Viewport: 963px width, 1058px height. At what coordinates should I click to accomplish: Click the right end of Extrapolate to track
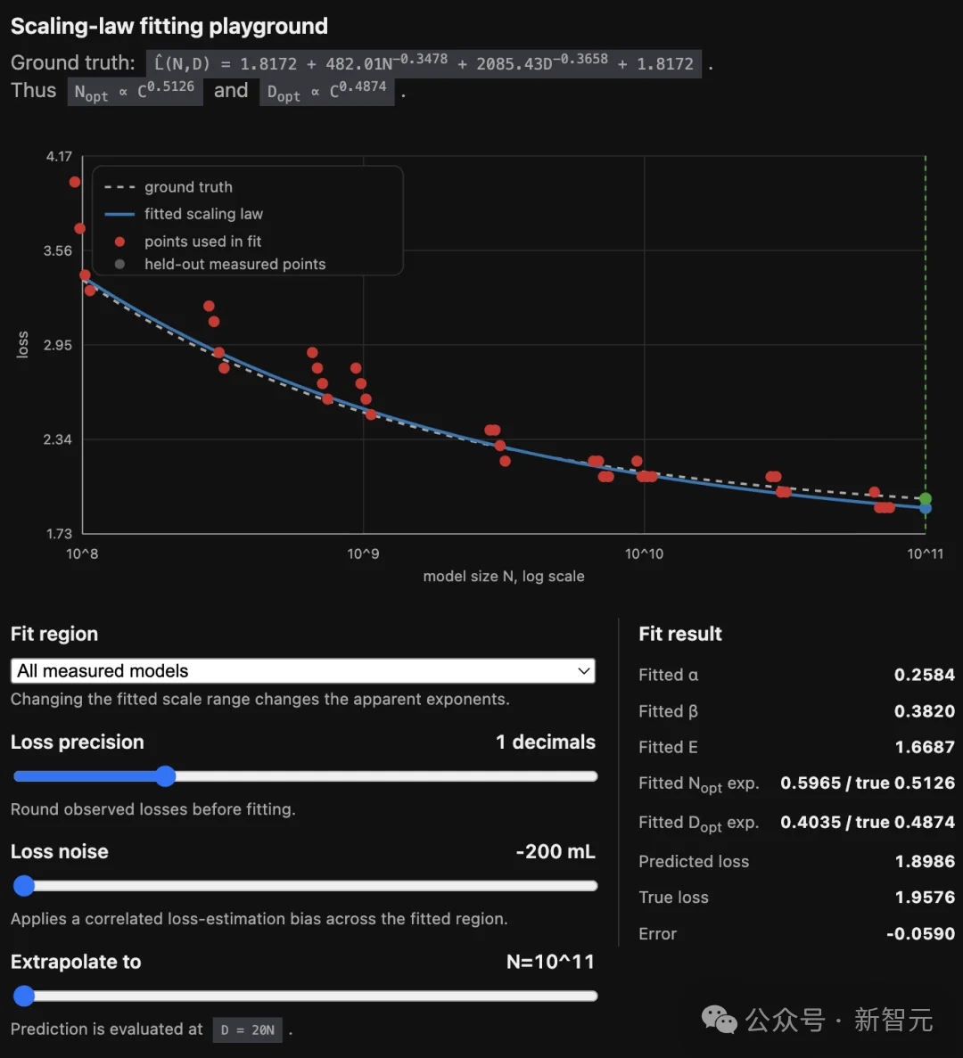click(592, 996)
